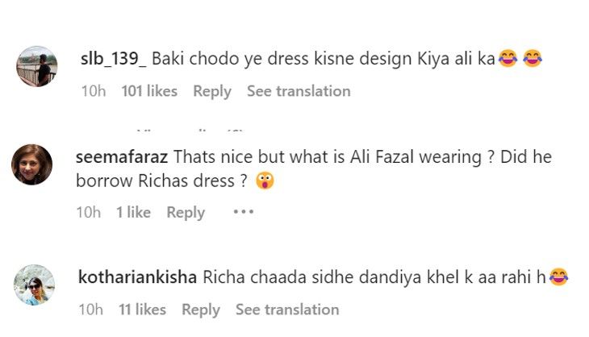Click laughing emoji in kothariankisha comment
This screenshot has height=337, width=589.
(558, 277)
